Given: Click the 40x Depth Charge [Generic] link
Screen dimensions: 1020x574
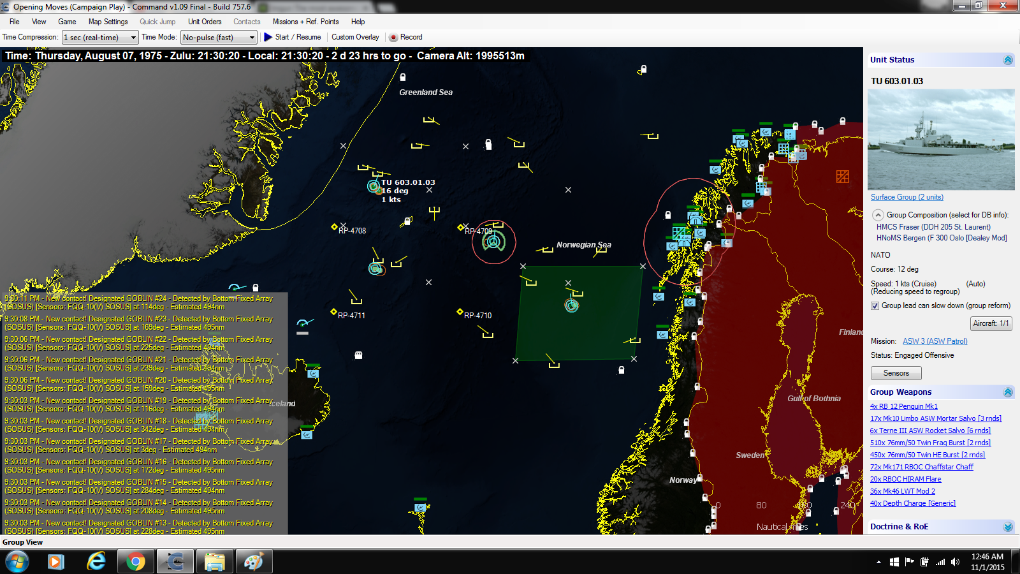Looking at the screenshot, I should point(913,503).
